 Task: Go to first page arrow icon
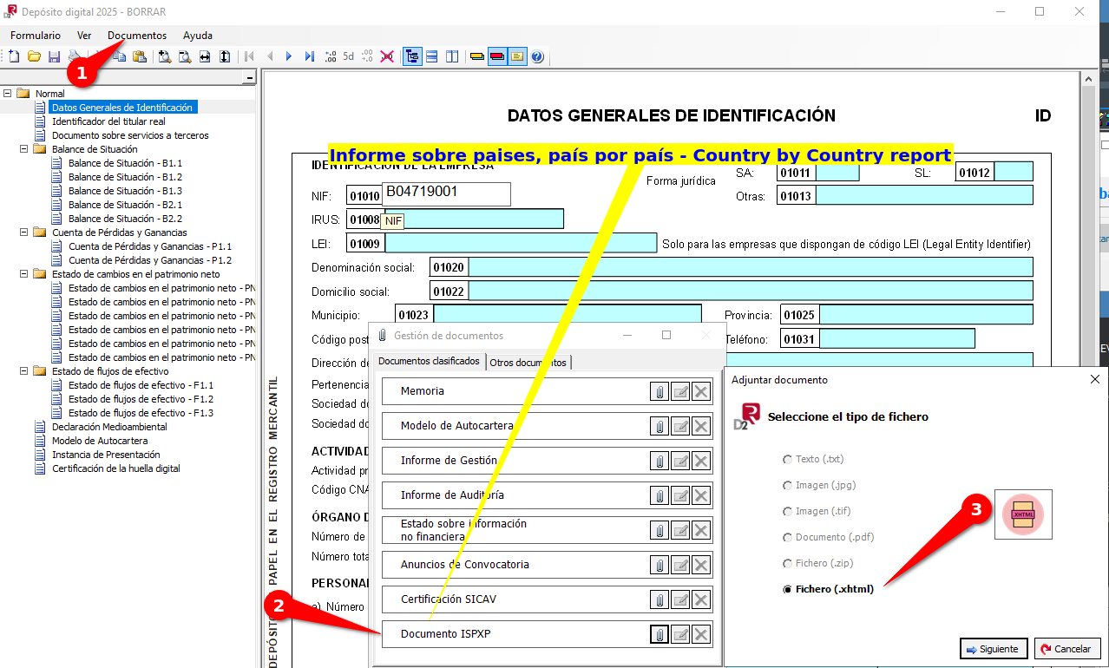pos(250,56)
